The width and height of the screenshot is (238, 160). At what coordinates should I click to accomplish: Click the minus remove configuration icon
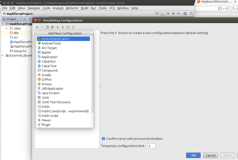pos(42,27)
